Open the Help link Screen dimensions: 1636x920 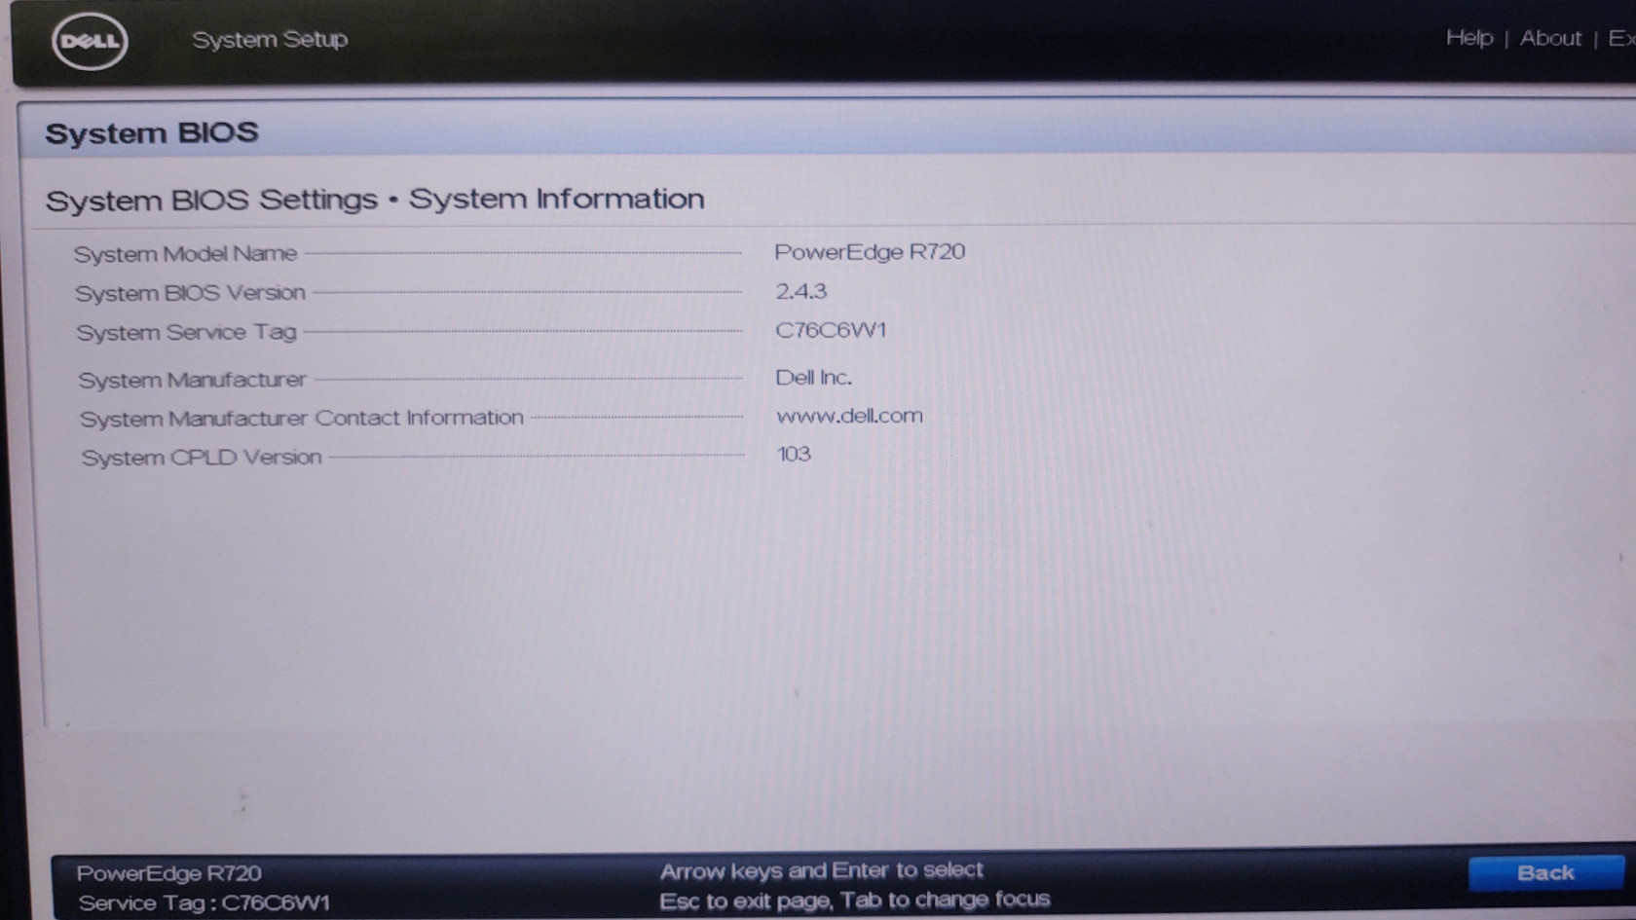click(x=1469, y=38)
